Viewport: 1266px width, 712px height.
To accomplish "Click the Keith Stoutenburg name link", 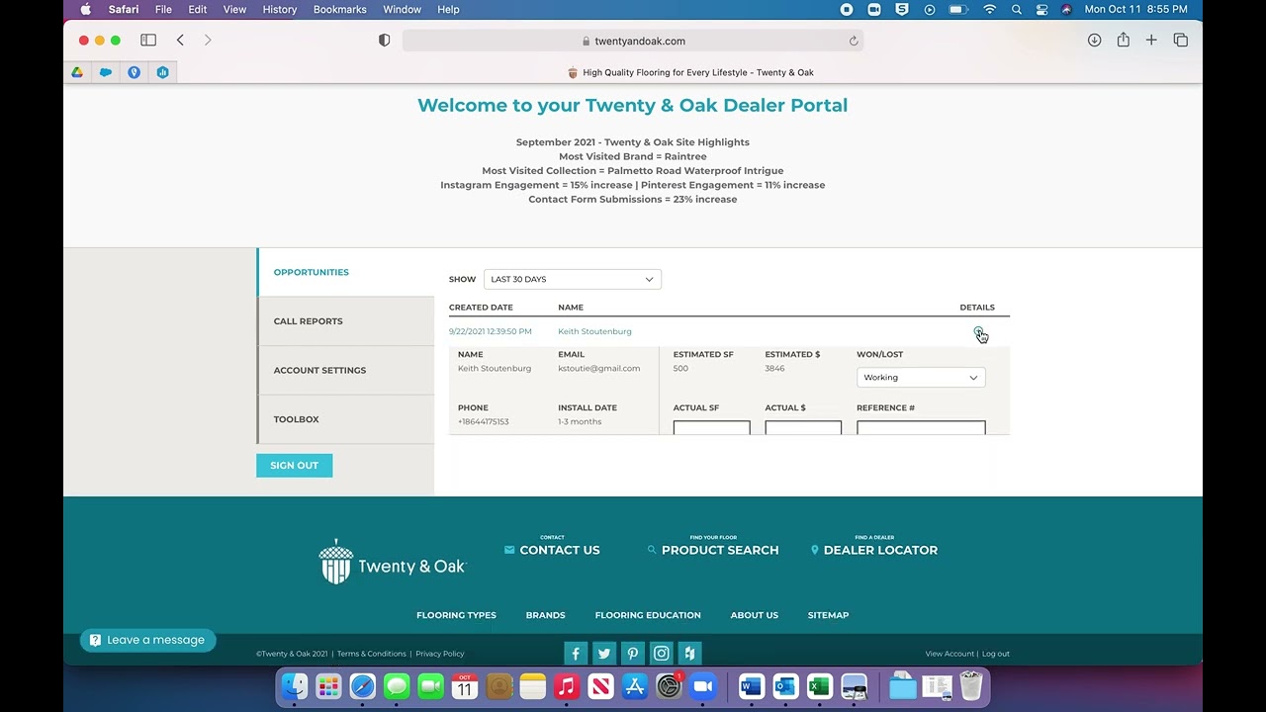I will pyautogui.click(x=594, y=331).
